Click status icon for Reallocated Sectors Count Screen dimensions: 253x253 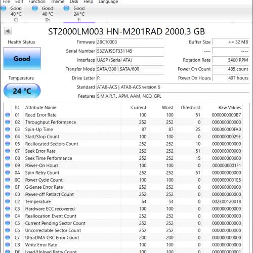(x=8, y=144)
